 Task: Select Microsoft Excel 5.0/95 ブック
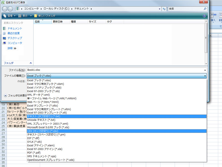tap(117, 127)
